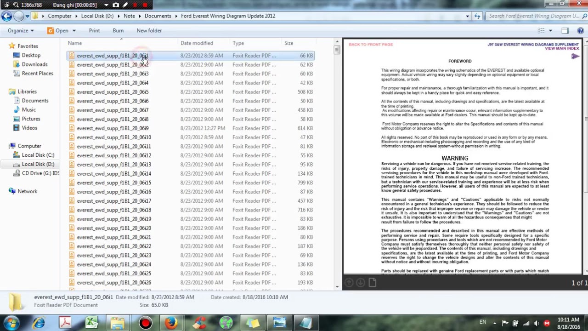Viewport: 588px width, 331px height.
Task: Open the change view options dropdown arrow
Action: [550, 31]
